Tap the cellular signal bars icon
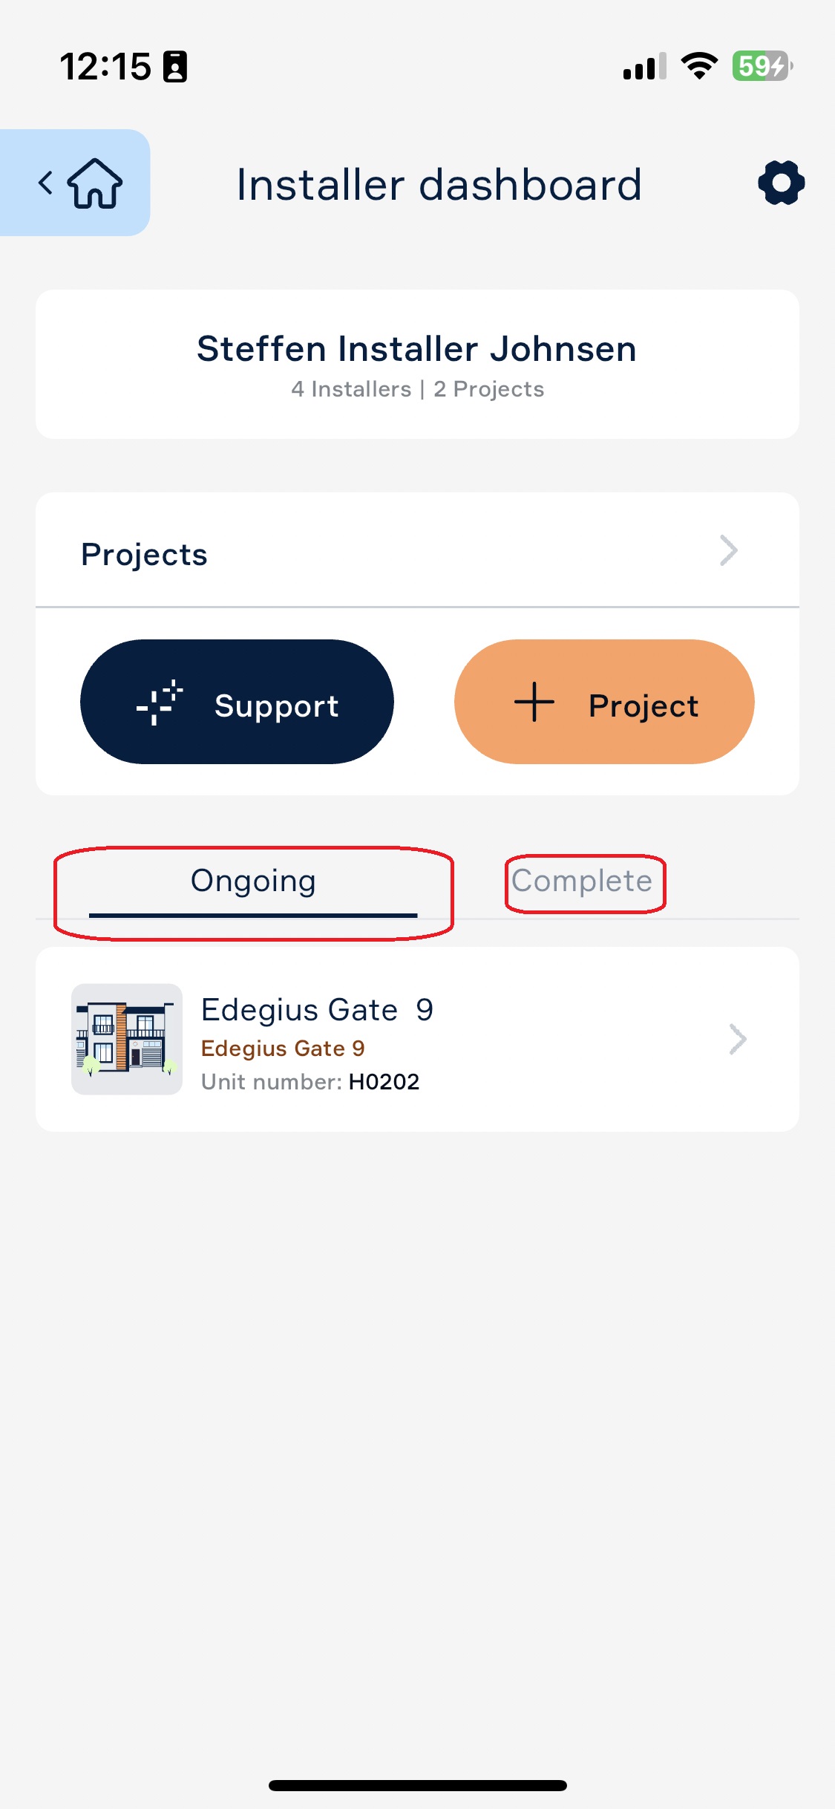835x1809 pixels. tap(644, 66)
